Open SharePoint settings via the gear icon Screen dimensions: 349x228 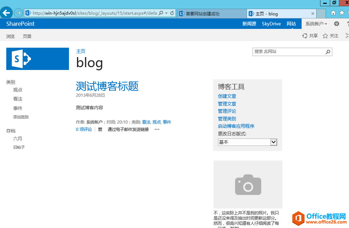point(336,24)
